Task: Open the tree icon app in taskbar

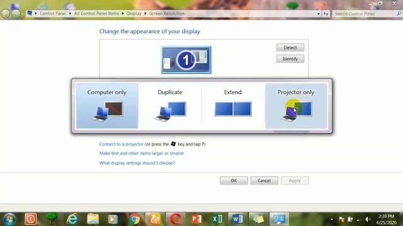Action: point(51,219)
